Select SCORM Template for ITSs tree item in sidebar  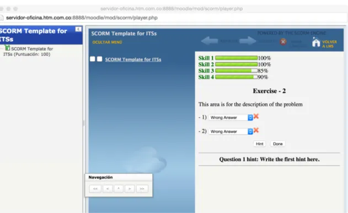[x=28, y=51]
